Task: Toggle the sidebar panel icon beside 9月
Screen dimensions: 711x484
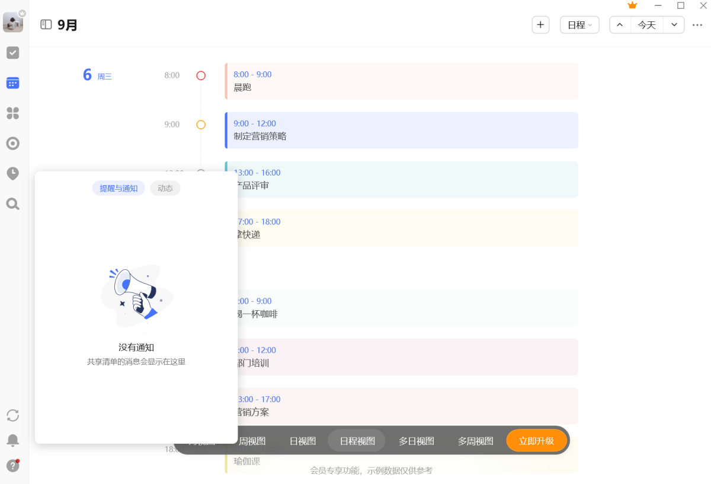Action: pos(46,24)
